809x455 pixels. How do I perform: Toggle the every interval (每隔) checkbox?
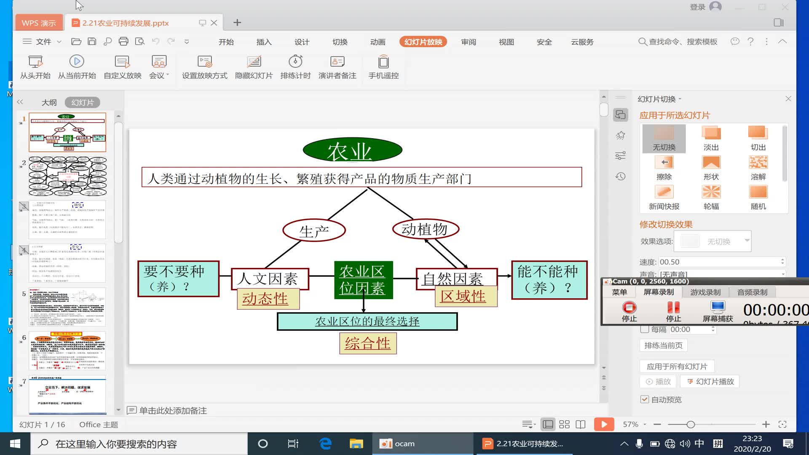click(645, 329)
